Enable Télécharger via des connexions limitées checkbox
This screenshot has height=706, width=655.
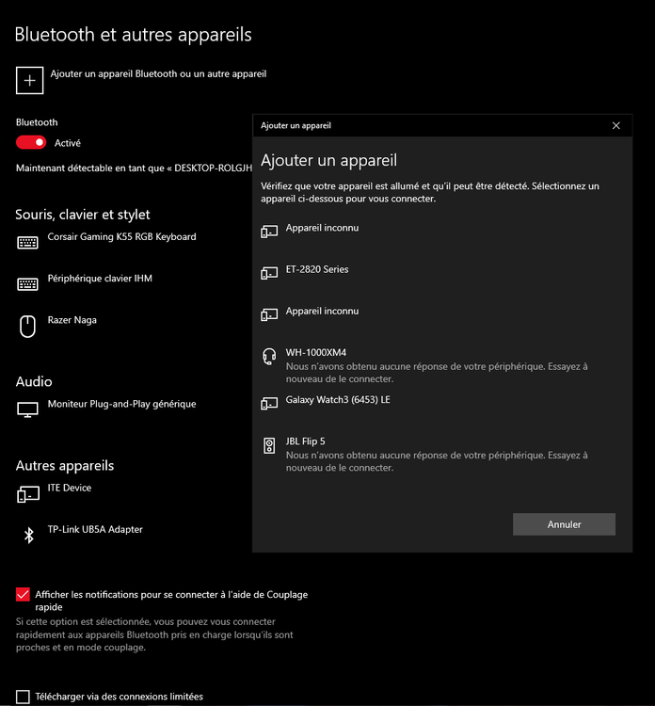point(23,697)
